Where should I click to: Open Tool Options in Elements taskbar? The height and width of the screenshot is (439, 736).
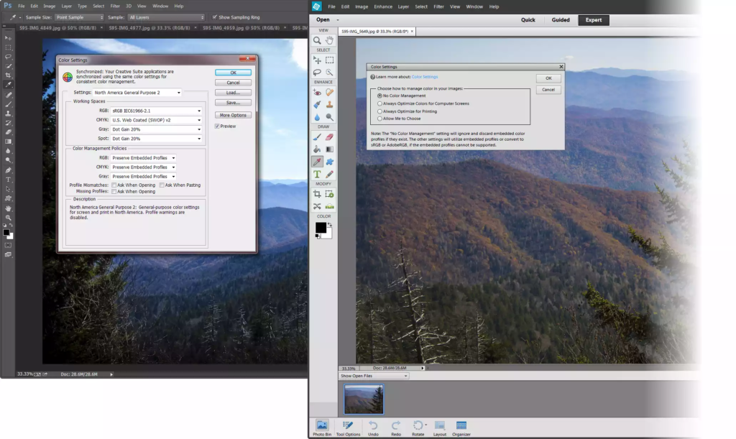click(348, 428)
